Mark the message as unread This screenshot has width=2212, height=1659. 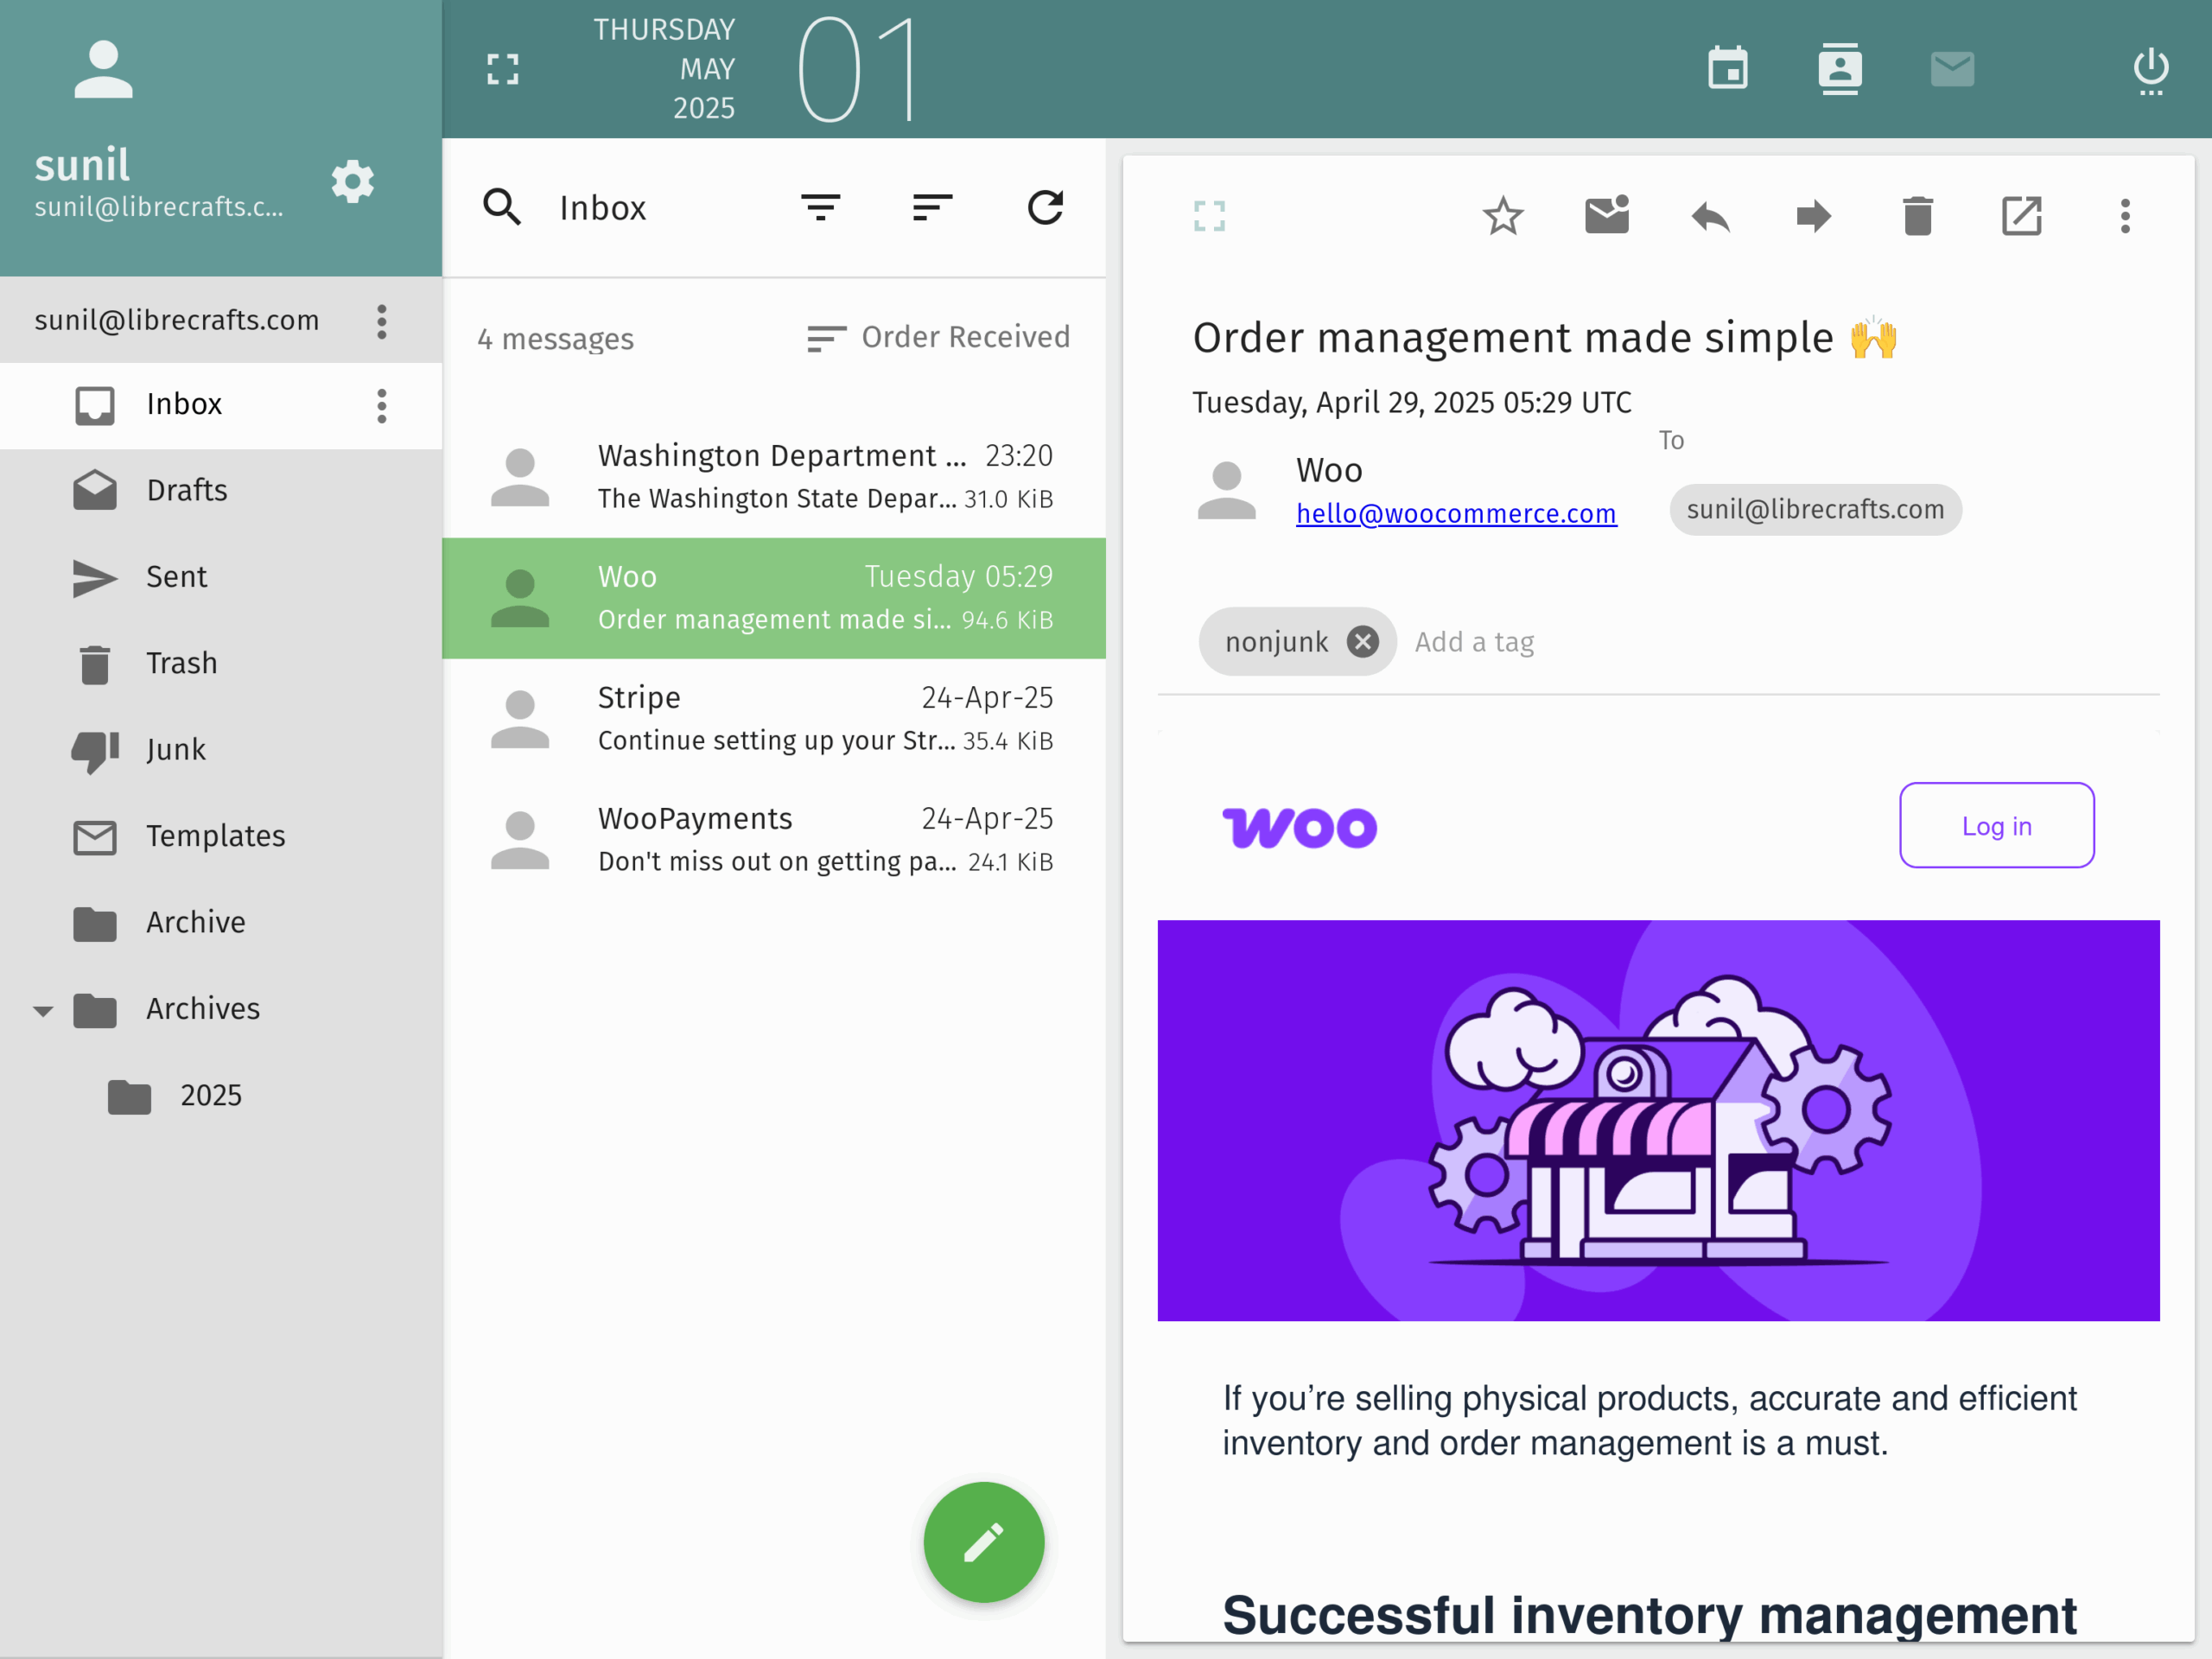coord(1606,215)
